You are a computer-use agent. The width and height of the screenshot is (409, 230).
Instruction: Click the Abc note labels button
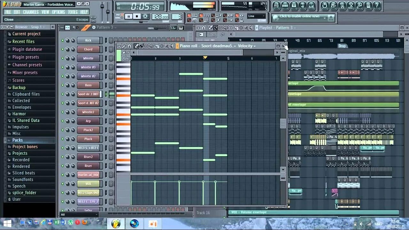tap(126, 58)
